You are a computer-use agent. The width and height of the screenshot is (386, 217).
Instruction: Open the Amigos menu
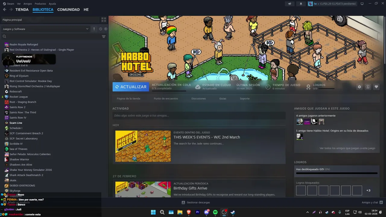pos(28,4)
